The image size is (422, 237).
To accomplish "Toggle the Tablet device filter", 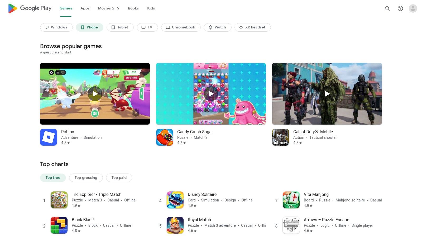I will point(120,27).
